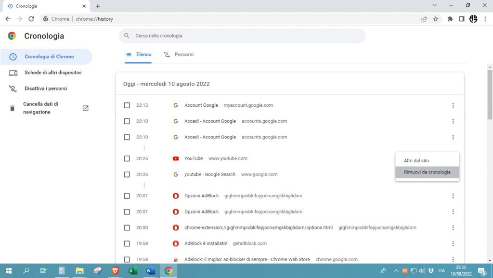
Task: Open the three-dot menu for myaccount.google.com entry
Action: (453, 105)
